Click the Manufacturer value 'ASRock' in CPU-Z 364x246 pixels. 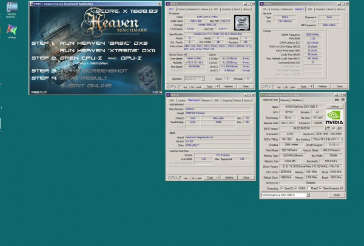coord(218,109)
